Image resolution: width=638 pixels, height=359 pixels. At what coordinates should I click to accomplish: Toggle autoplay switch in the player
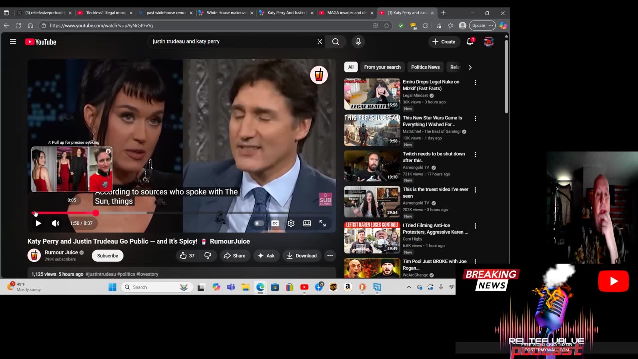click(x=258, y=223)
